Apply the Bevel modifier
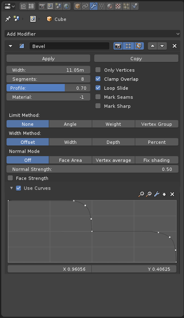Screen dimensions: 184x318 pos(48,59)
